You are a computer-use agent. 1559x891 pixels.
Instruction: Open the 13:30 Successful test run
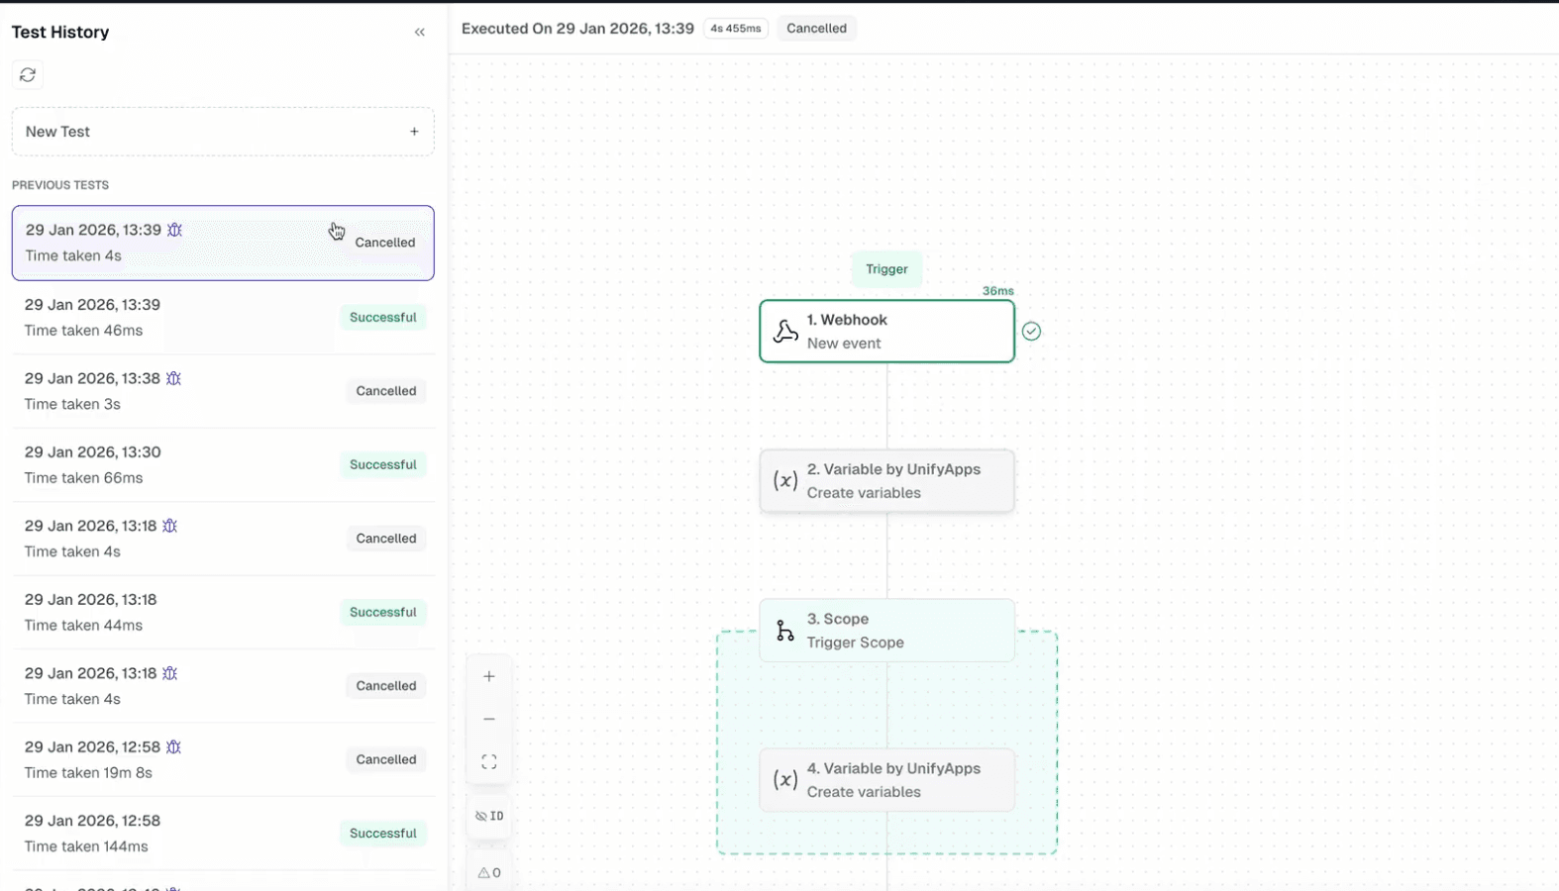pos(223,464)
